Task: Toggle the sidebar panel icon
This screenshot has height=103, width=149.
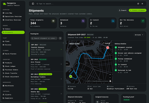Action: click(33, 4)
